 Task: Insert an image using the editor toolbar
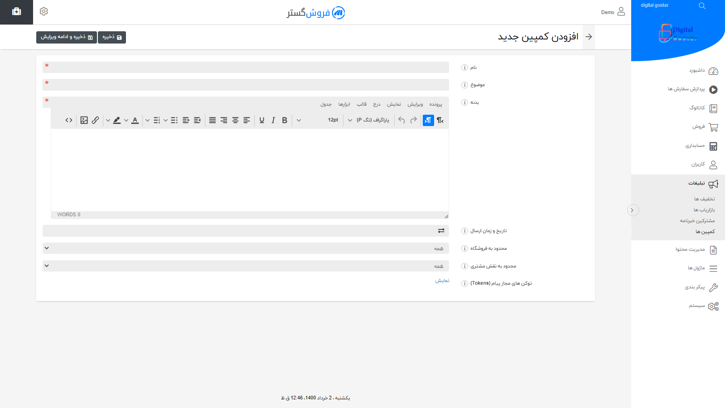(84, 120)
